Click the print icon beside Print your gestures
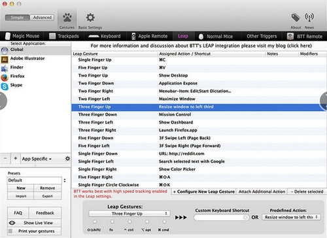Screen dimensions: 327x238 (x=10, y=231)
